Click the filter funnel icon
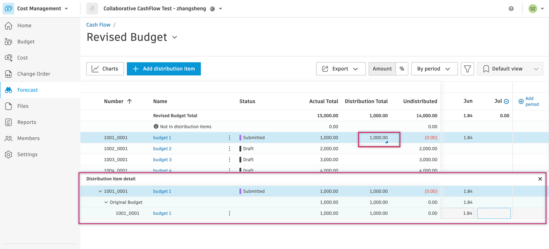Screen dimensions: 549x249 [x=467, y=69]
